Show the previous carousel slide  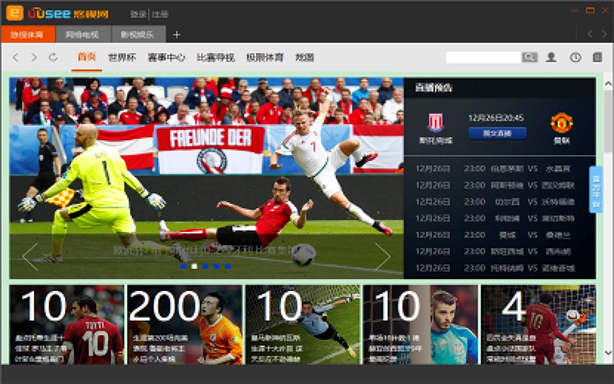(30, 256)
